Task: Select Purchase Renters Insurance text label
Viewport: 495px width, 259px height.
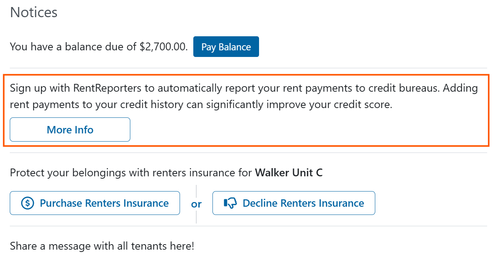Action: 104,203
